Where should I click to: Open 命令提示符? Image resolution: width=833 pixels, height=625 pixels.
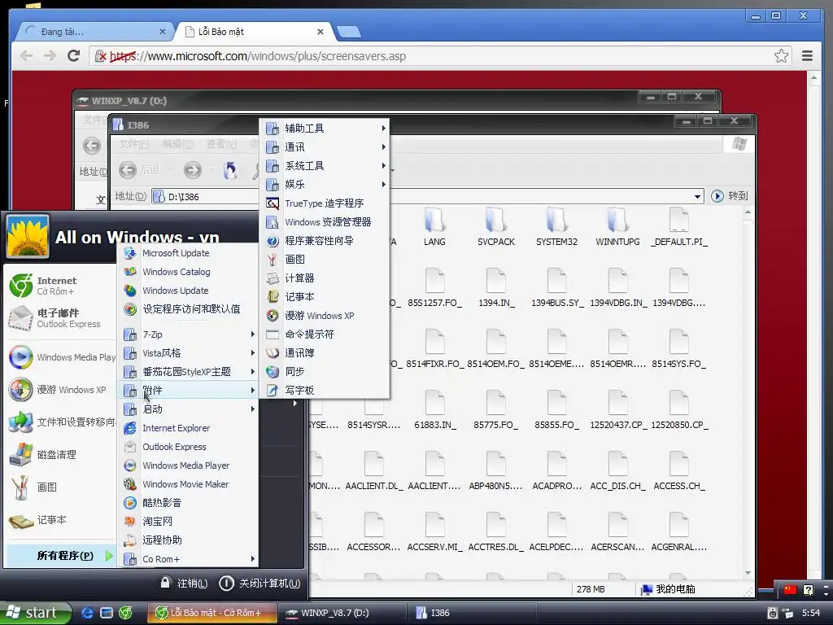(x=325, y=334)
